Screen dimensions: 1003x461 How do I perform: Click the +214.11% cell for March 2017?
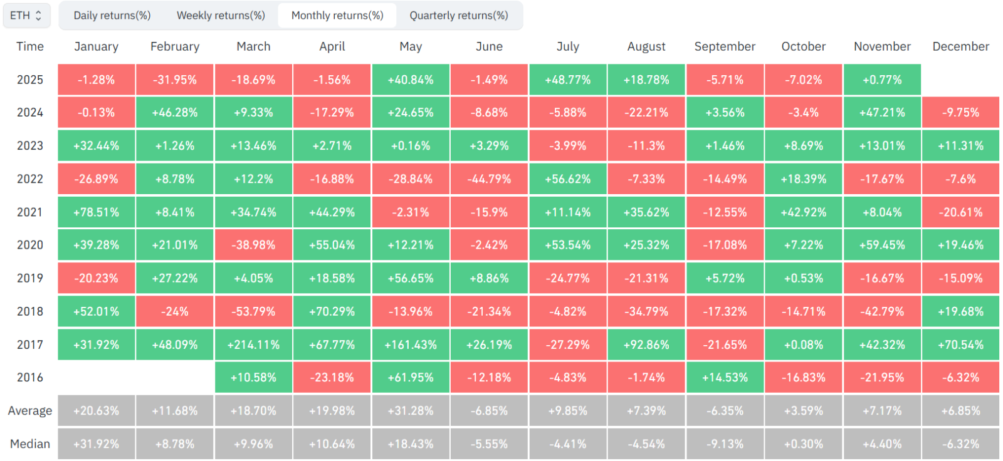tap(253, 344)
